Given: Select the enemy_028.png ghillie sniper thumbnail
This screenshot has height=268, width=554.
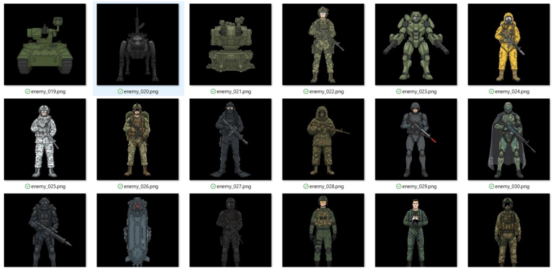Looking at the screenshot, I should [324, 139].
